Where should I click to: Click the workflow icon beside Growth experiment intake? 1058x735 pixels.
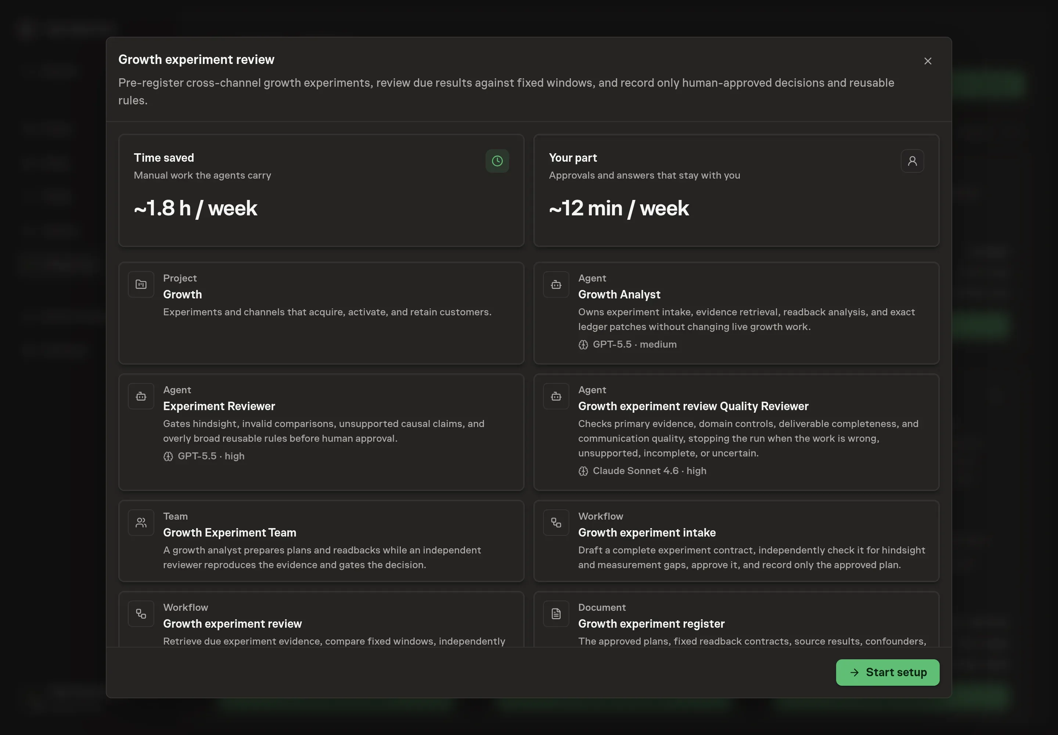[x=556, y=522]
